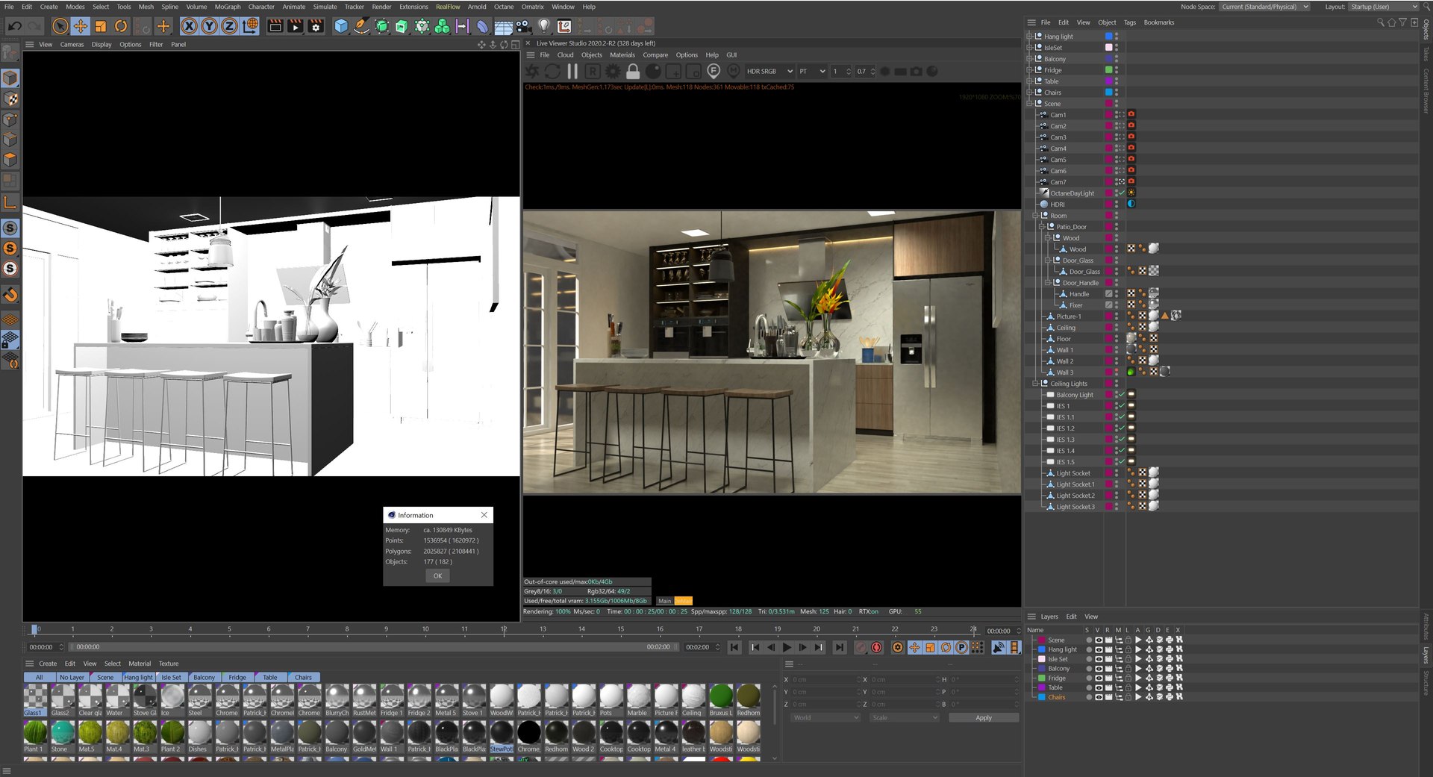Open the HDR SRGB color space dropdown
Screen dimensions: 1433x777
point(769,72)
